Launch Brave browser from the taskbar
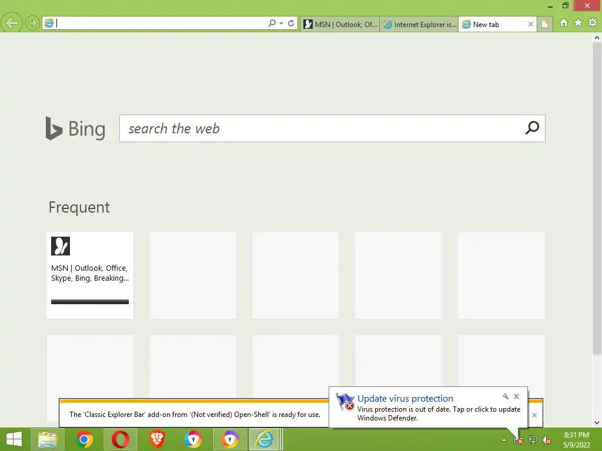The height and width of the screenshot is (451, 602). pos(157,439)
